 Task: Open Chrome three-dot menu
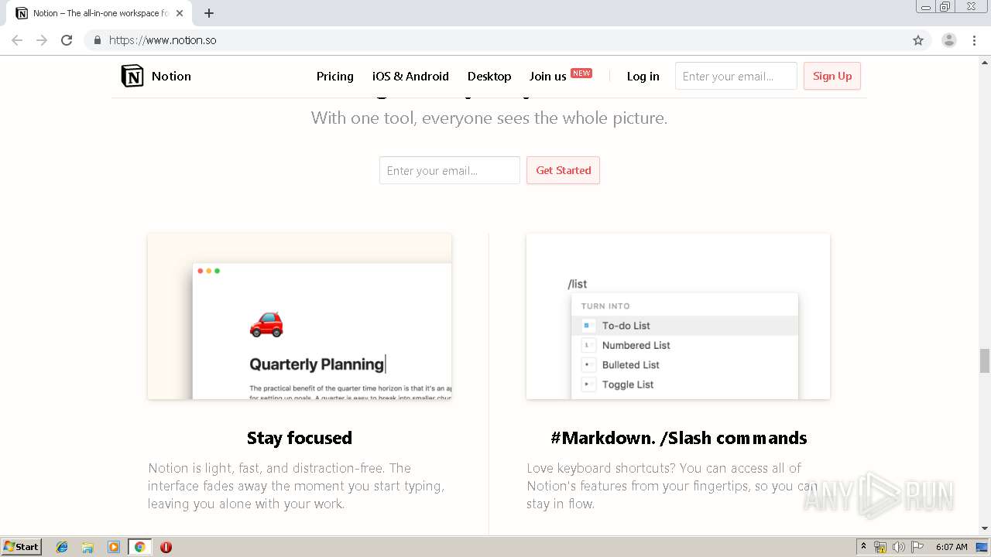pyautogui.click(x=974, y=40)
